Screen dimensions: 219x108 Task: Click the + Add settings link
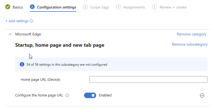tap(17, 21)
